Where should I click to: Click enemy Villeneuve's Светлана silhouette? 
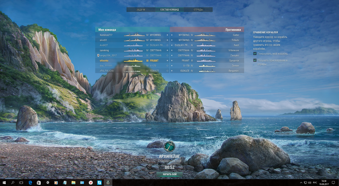206,50
